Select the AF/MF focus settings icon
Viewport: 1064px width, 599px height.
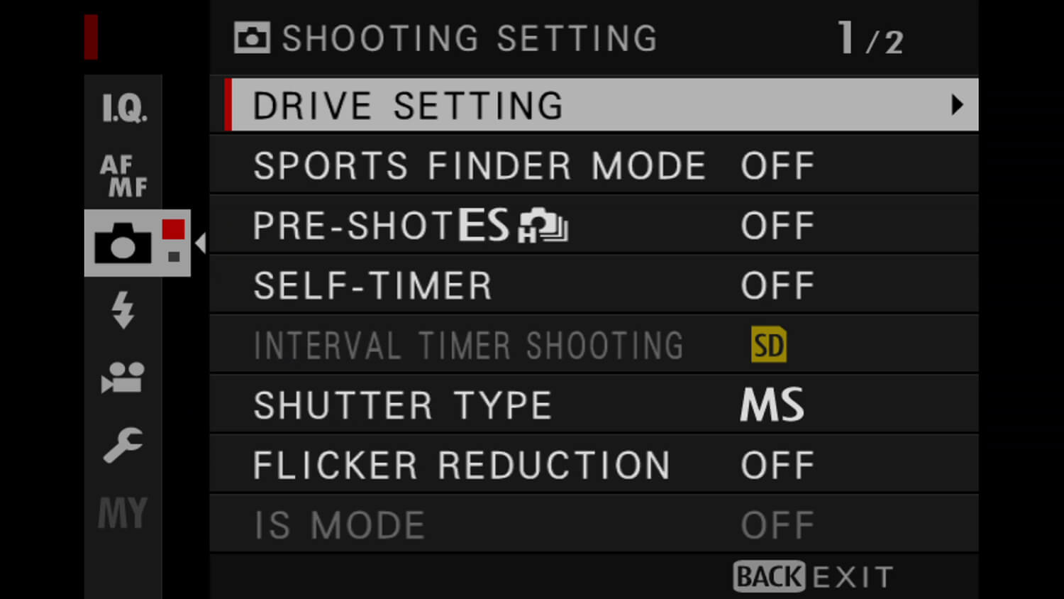(123, 175)
